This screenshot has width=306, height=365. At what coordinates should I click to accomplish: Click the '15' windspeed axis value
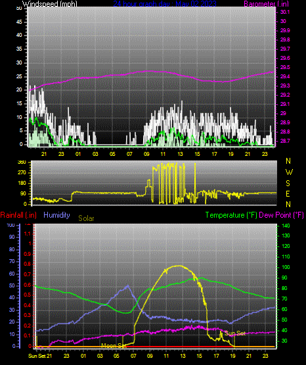click(x=19, y=104)
